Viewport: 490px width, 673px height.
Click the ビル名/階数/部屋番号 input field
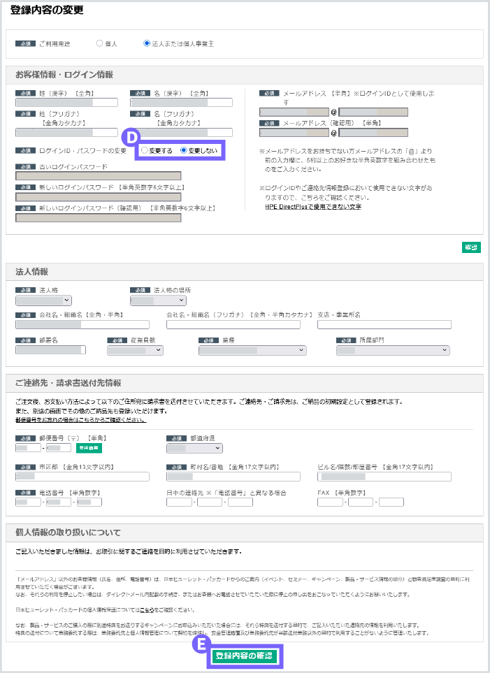pyautogui.click(x=384, y=477)
